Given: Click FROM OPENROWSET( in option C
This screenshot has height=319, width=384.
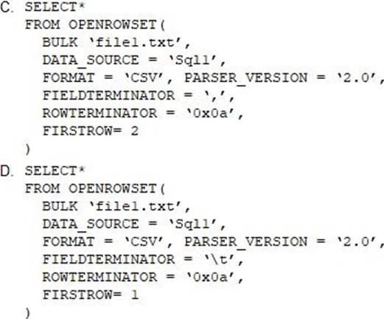Looking at the screenshot, I should click(x=95, y=24).
